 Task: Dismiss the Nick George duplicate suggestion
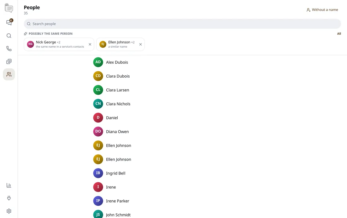coord(90,44)
